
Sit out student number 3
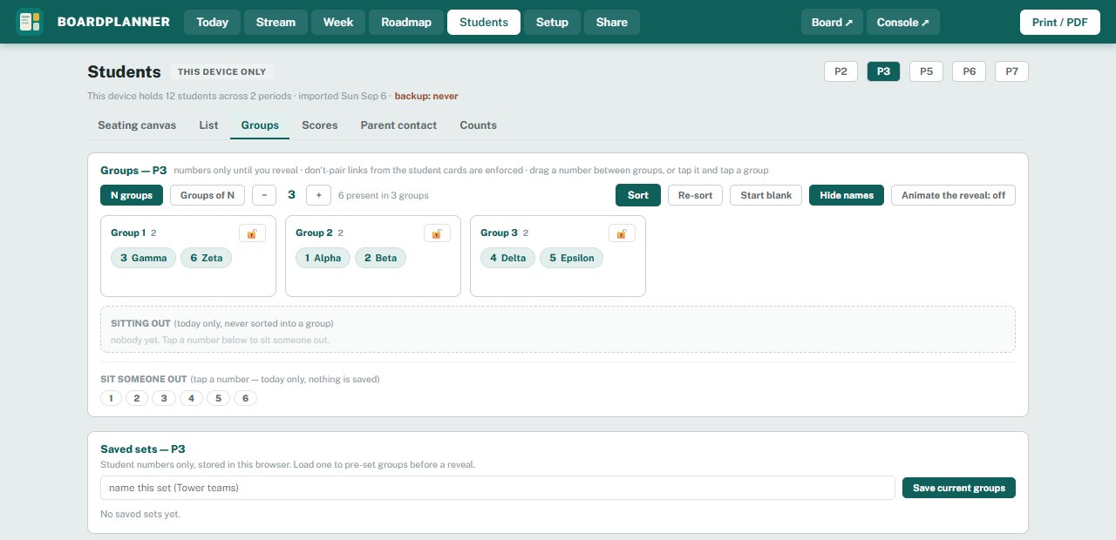point(164,398)
